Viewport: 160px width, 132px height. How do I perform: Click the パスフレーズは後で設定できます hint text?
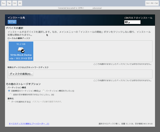(x=47, y=102)
